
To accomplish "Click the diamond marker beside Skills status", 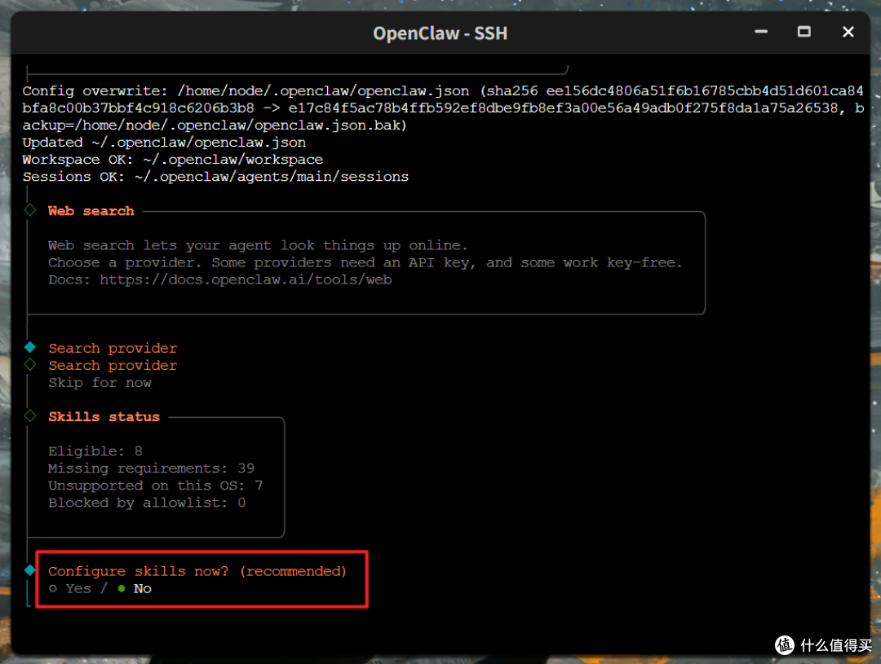I will 30,416.
